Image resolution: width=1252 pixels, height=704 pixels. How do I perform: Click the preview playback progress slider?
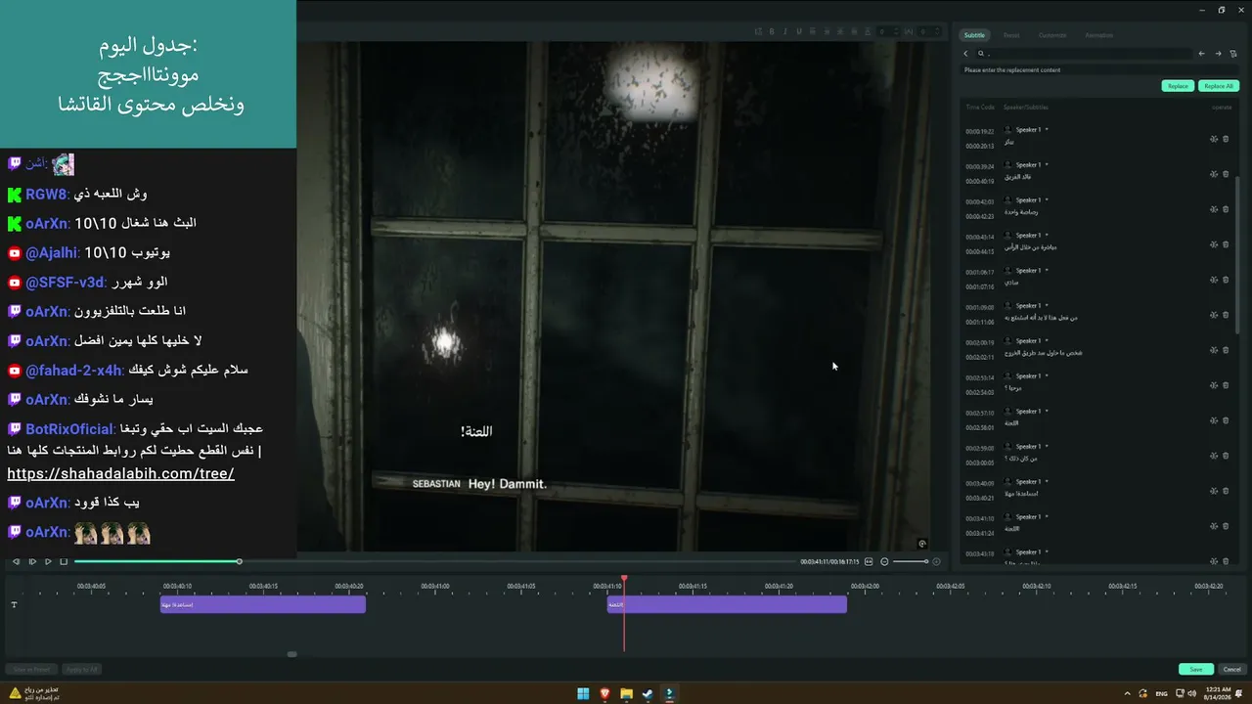(435, 561)
